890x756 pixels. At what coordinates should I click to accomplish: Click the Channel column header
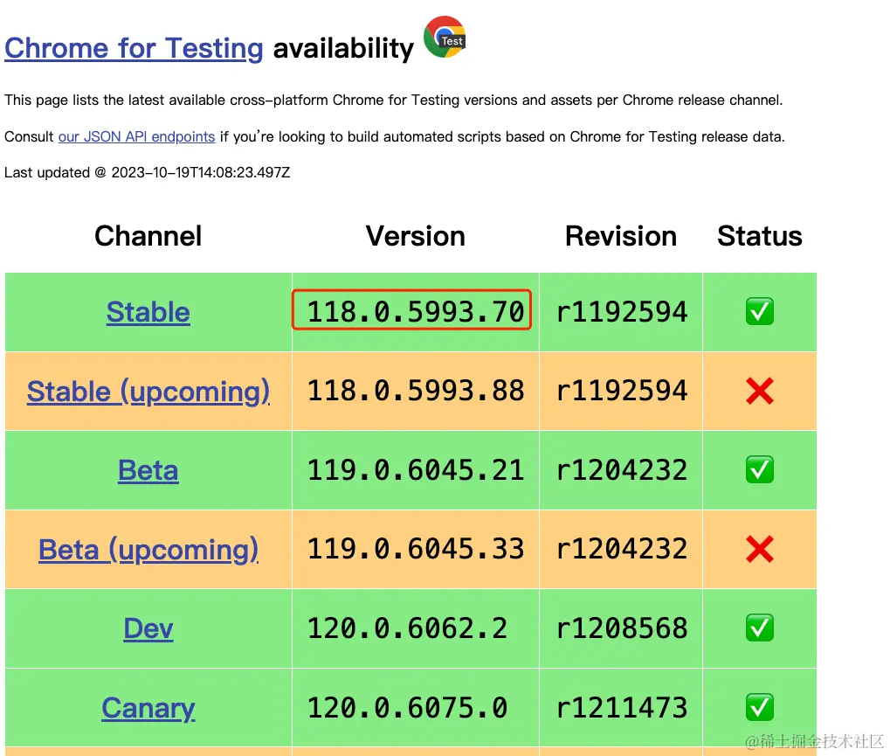coord(148,236)
